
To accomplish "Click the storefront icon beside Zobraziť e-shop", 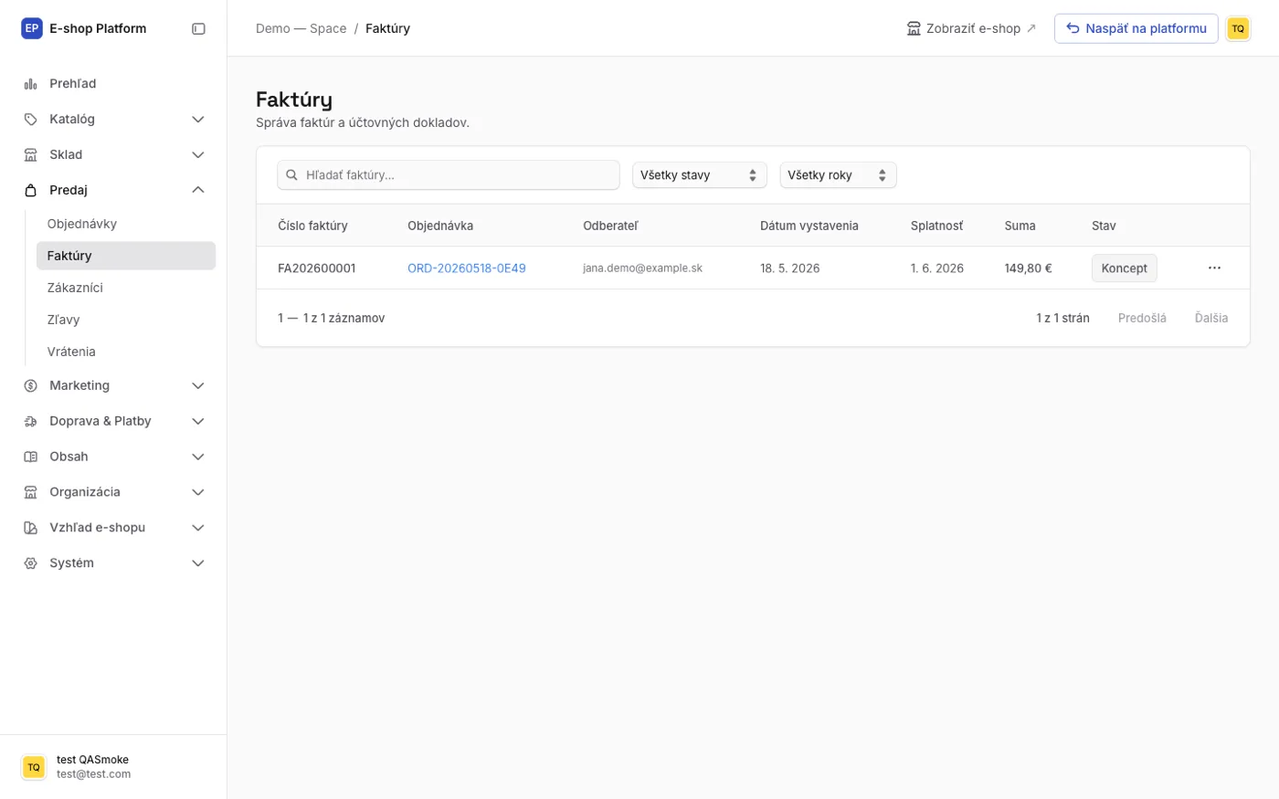I will click(914, 28).
